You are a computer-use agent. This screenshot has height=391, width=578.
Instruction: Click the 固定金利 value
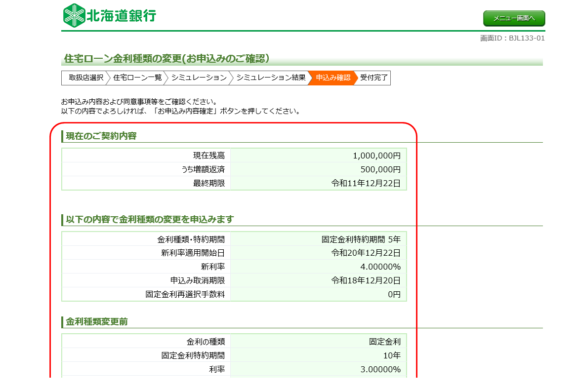(385, 342)
